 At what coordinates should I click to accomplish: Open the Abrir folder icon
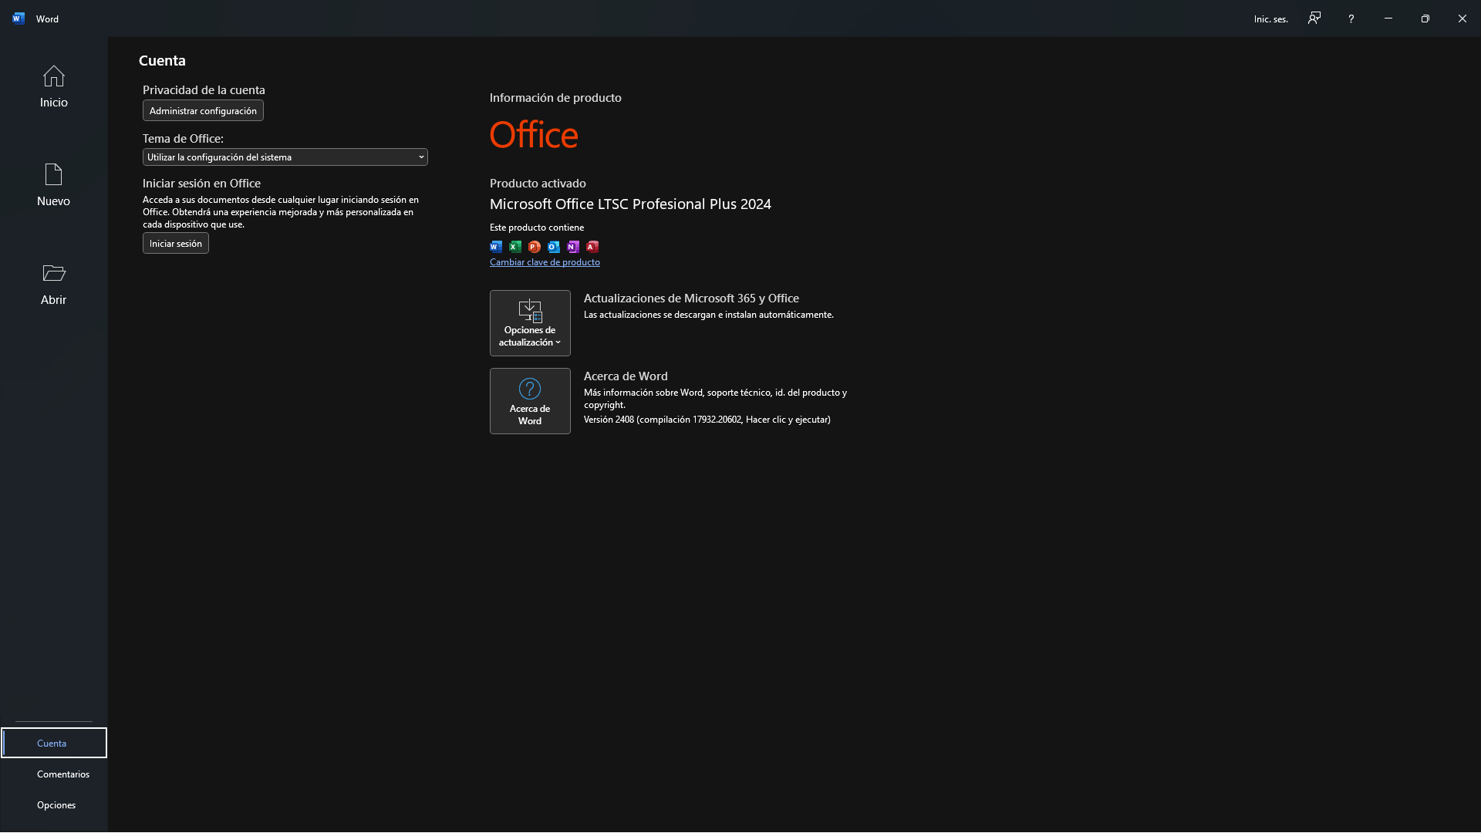coord(52,273)
